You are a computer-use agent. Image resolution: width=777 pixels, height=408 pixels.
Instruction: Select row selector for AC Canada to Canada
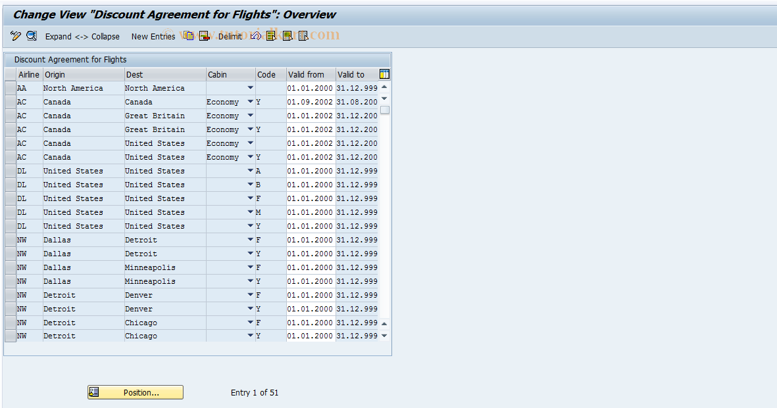tap(11, 102)
